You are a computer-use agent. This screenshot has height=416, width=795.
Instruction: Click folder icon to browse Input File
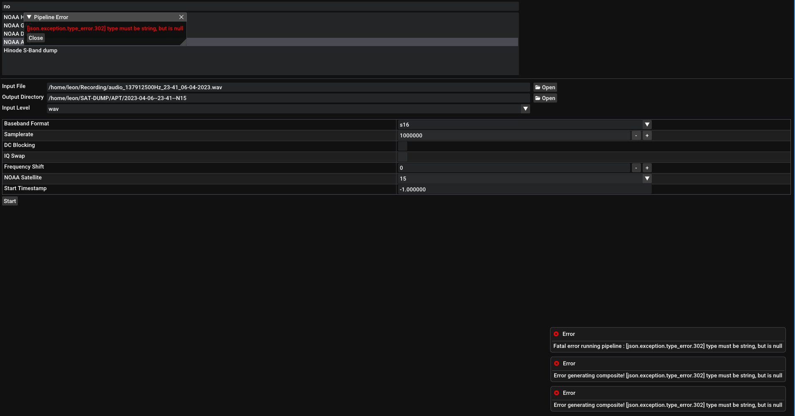[x=545, y=87]
